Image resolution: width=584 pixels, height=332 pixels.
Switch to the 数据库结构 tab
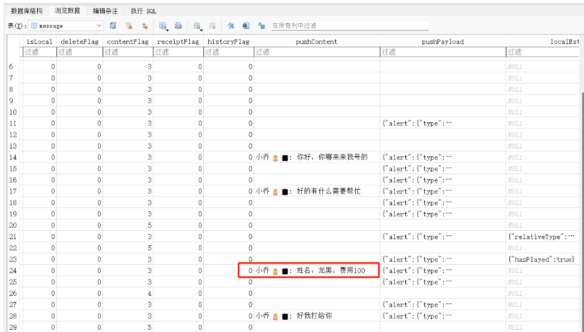pos(26,11)
